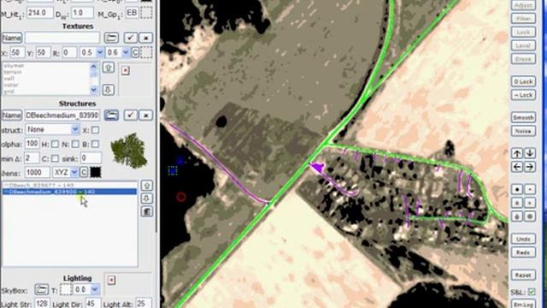The image size is (547, 308).
Task: Click the 0 Lock button
Action: click(x=523, y=82)
